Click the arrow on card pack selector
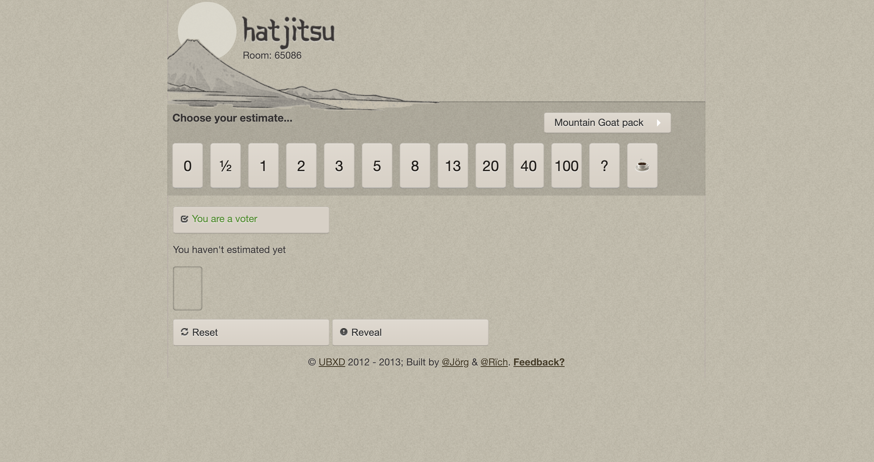 coord(659,123)
